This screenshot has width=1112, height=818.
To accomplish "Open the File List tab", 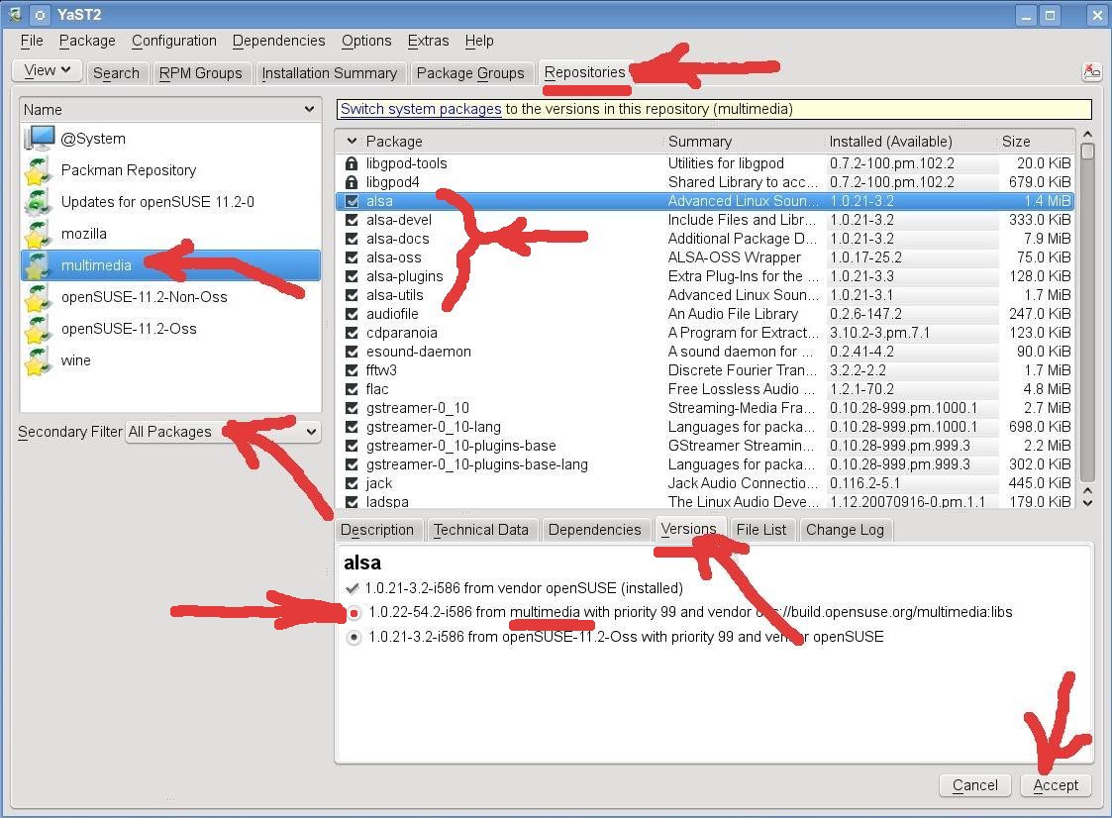I will [761, 530].
